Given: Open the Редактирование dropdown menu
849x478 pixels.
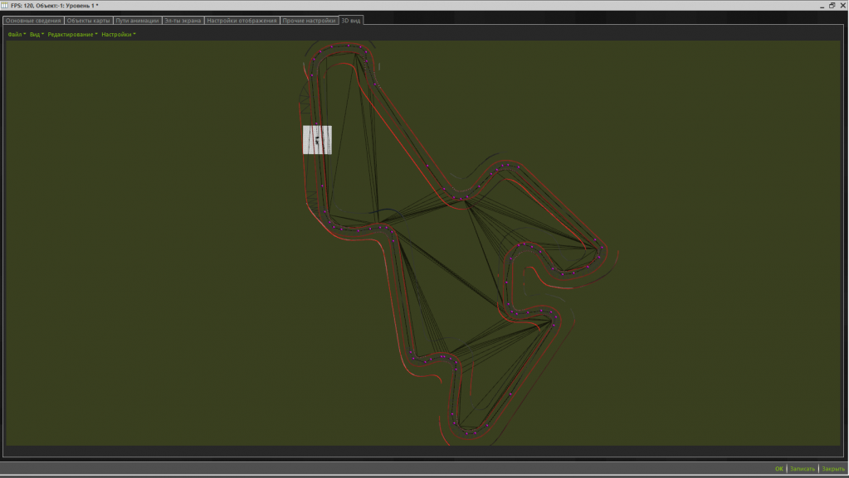Looking at the screenshot, I should [x=72, y=35].
